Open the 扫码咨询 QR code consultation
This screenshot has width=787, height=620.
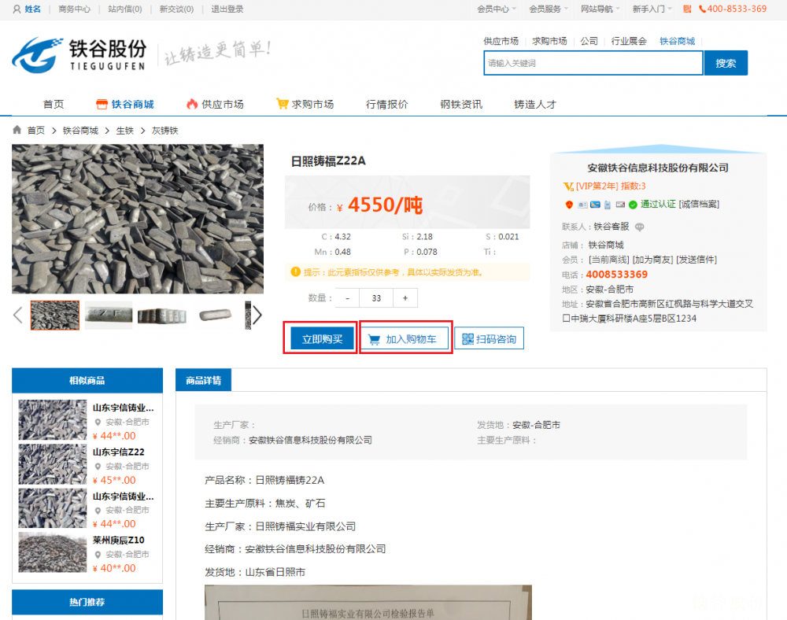coord(489,339)
